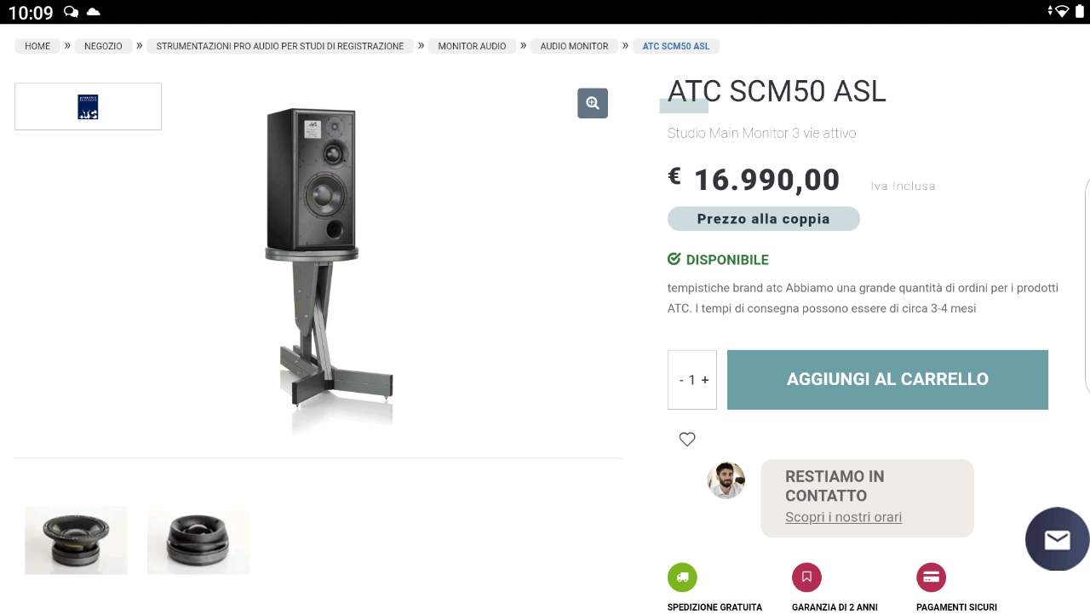The width and height of the screenshot is (1090, 615).
Task: Tap the 2-year warranty badge icon
Action: [x=806, y=578]
